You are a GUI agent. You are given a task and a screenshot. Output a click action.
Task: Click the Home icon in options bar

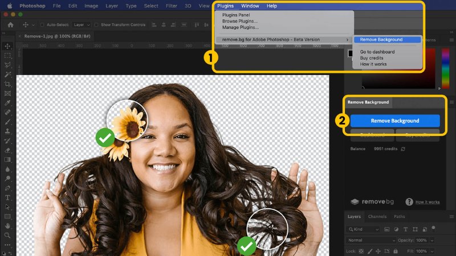pos(10,25)
